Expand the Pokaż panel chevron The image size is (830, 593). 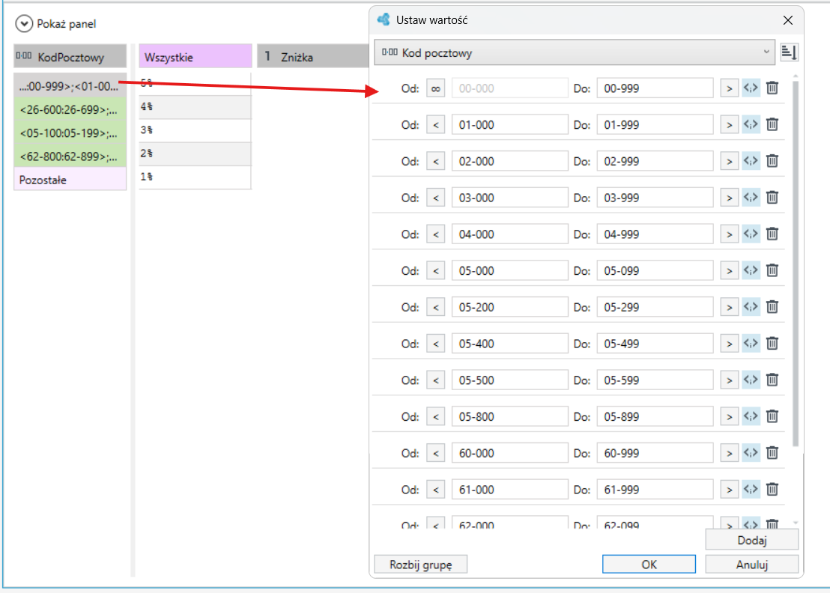pos(24,24)
